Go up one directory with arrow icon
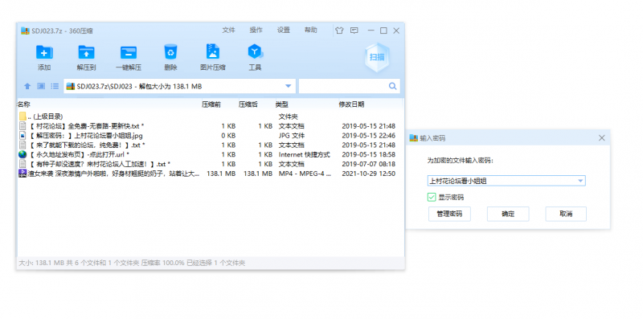Viewport: 643px width, 319px height. (x=27, y=86)
